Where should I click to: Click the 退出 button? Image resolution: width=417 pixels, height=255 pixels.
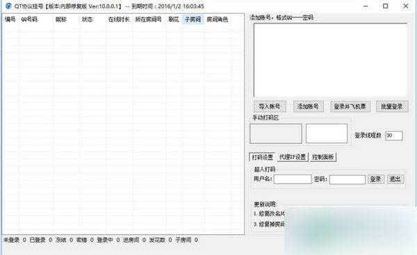click(x=395, y=179)
